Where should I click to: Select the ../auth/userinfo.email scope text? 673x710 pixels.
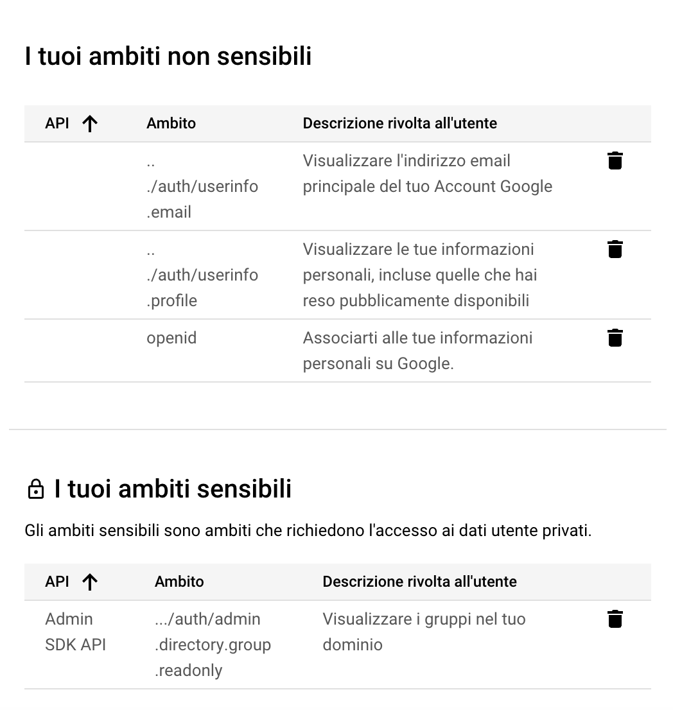tap(202, 186)
